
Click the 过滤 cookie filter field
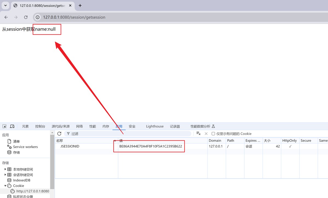coord(128,134)
